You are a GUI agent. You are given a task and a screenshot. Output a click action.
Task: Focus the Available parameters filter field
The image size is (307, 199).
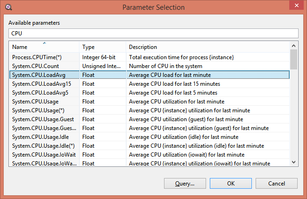click(153, 34)
